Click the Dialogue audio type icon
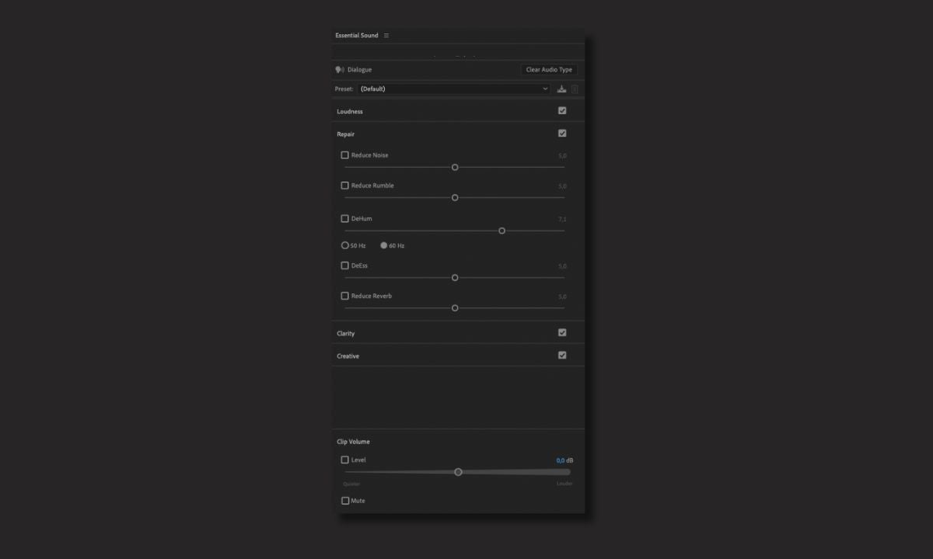The image size is (933, 559). (340, 70)
